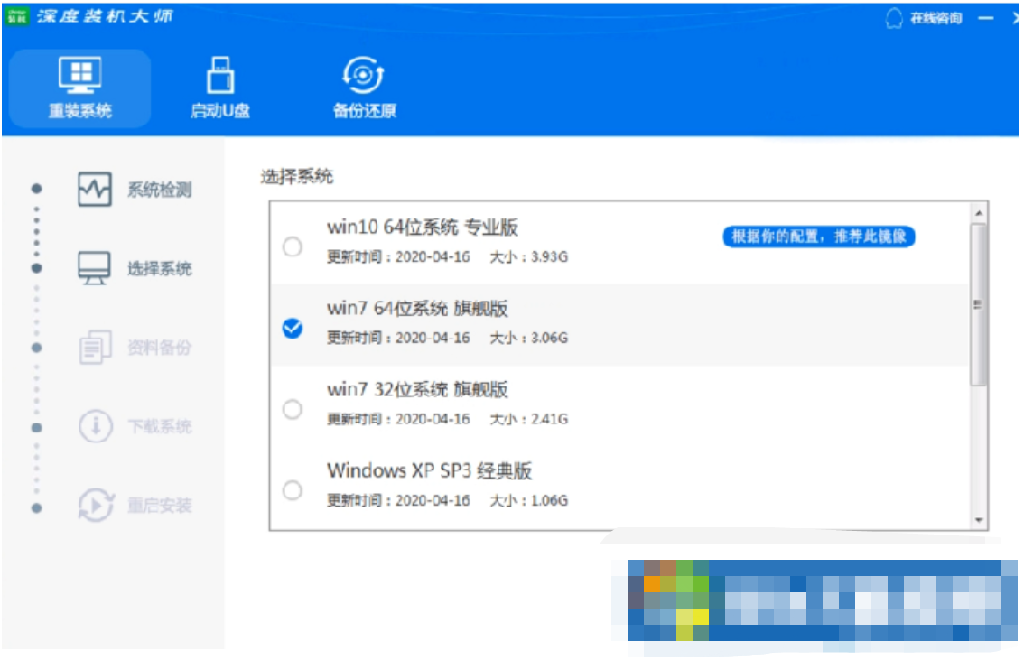Click the system list scrollbar thumb
1033x660 pixels.
(978, 304)
